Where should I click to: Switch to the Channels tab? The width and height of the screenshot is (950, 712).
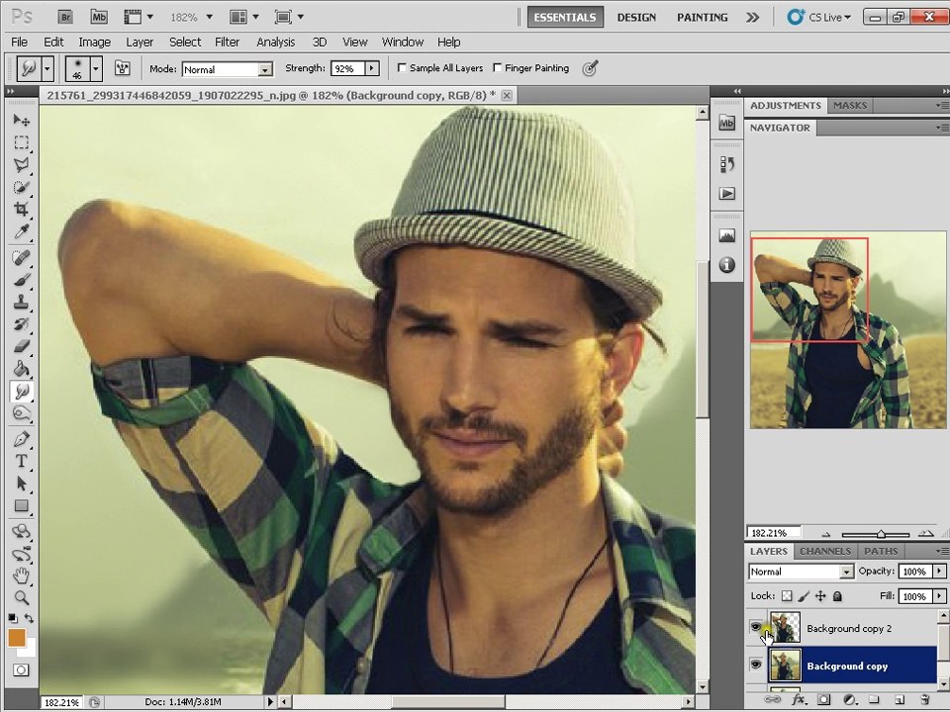point(825,551)
